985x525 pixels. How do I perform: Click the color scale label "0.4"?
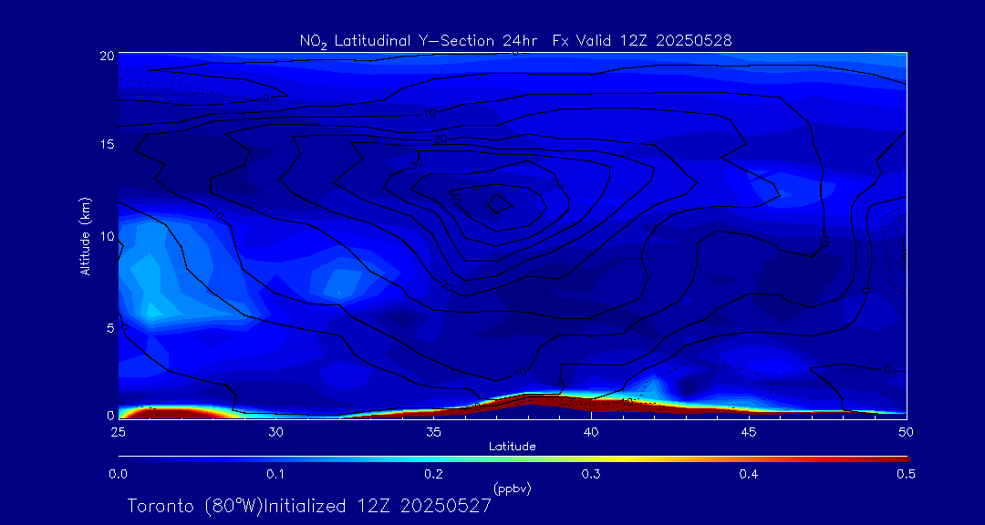[748, 474]
